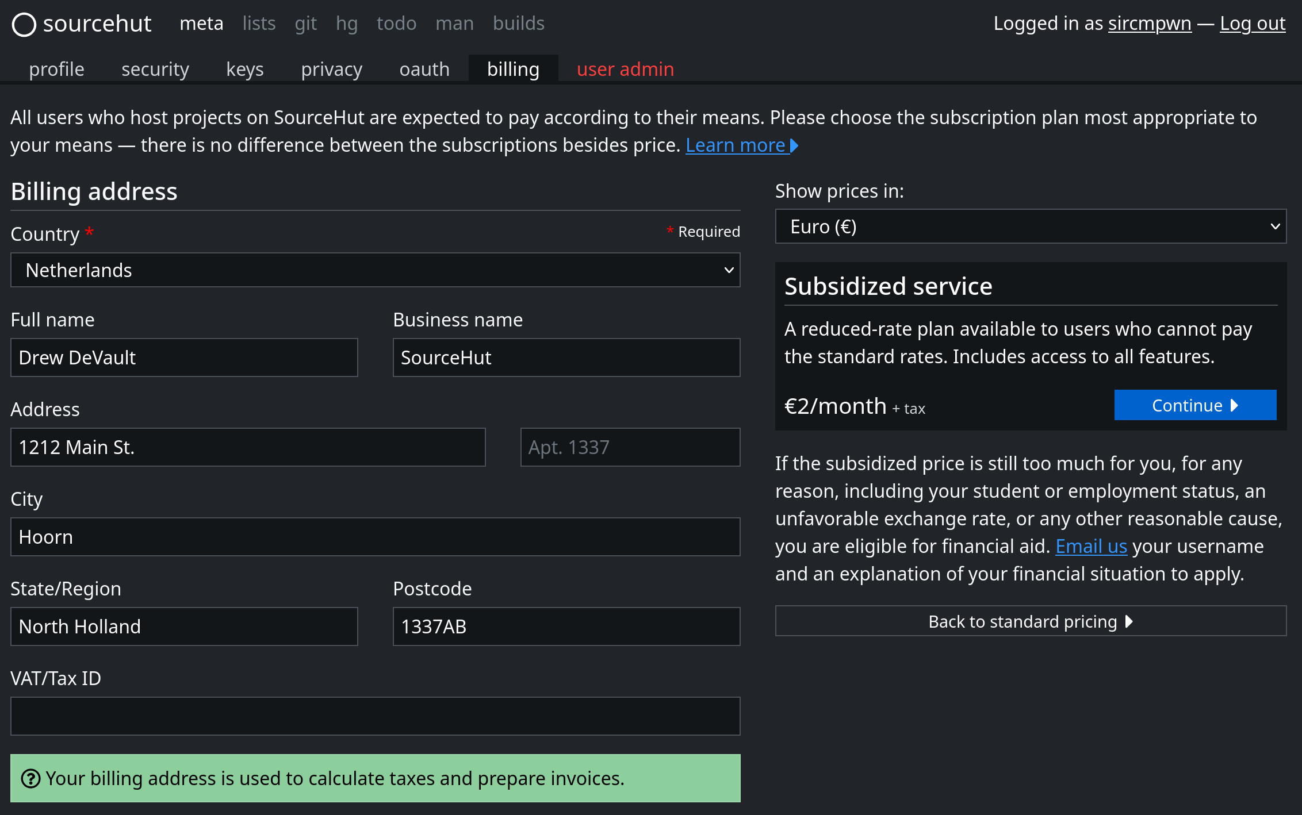Click Back to standard pricing button

tap(1030, 621)
